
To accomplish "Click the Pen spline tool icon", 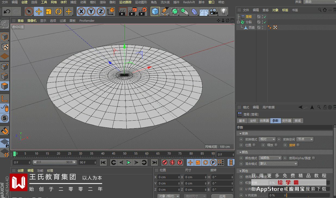I will tap(165, 11).
